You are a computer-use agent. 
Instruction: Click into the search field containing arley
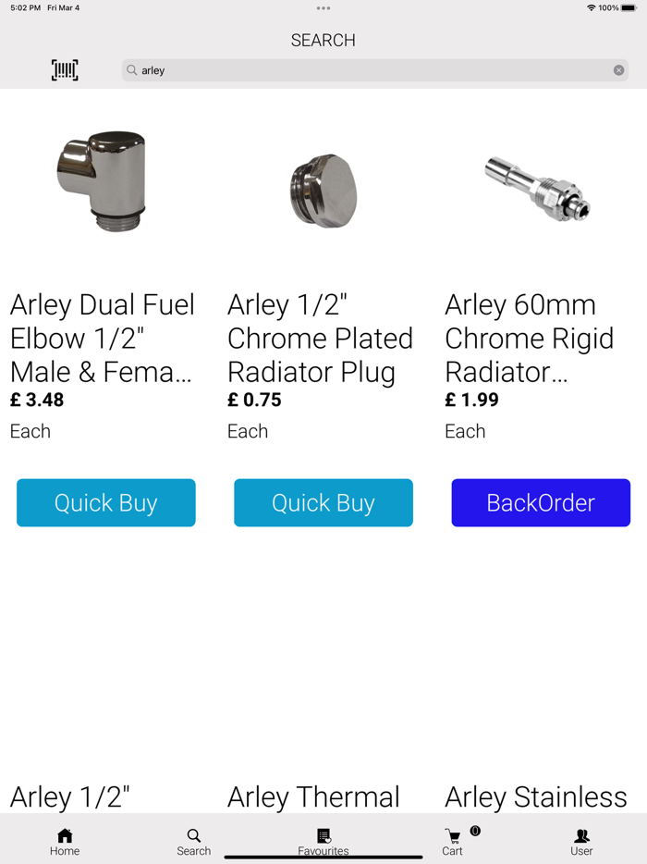pyautogui.click(x=375, y=70)
